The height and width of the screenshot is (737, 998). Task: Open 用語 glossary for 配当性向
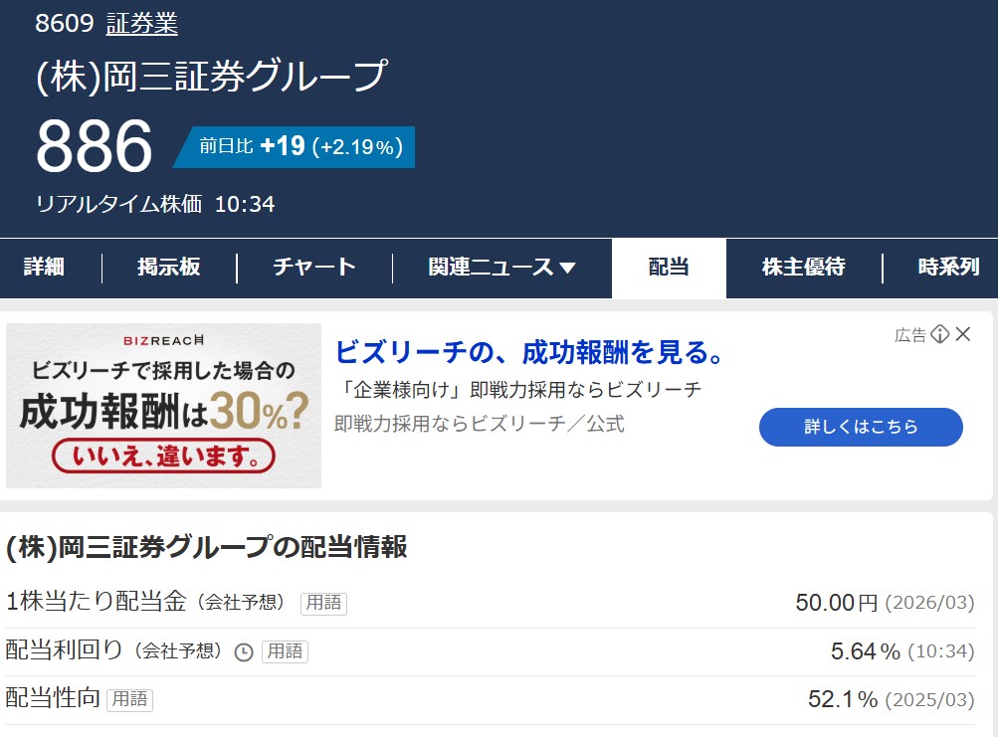[x=129, y=700]
